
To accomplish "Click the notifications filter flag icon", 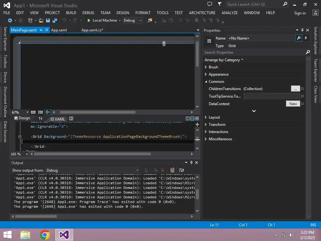I will point(219,4).
